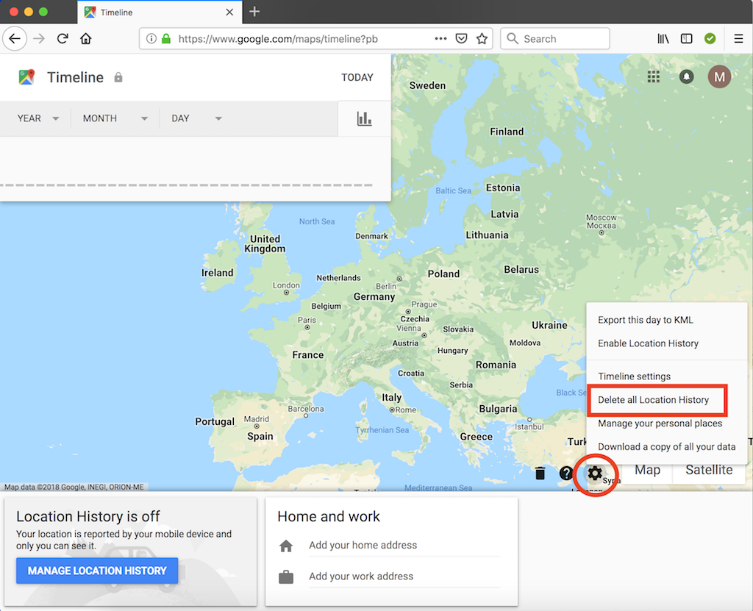Screen dimensions: 753x611
Task: Bookmark this page with the star
Action: (x=482, y=38)
